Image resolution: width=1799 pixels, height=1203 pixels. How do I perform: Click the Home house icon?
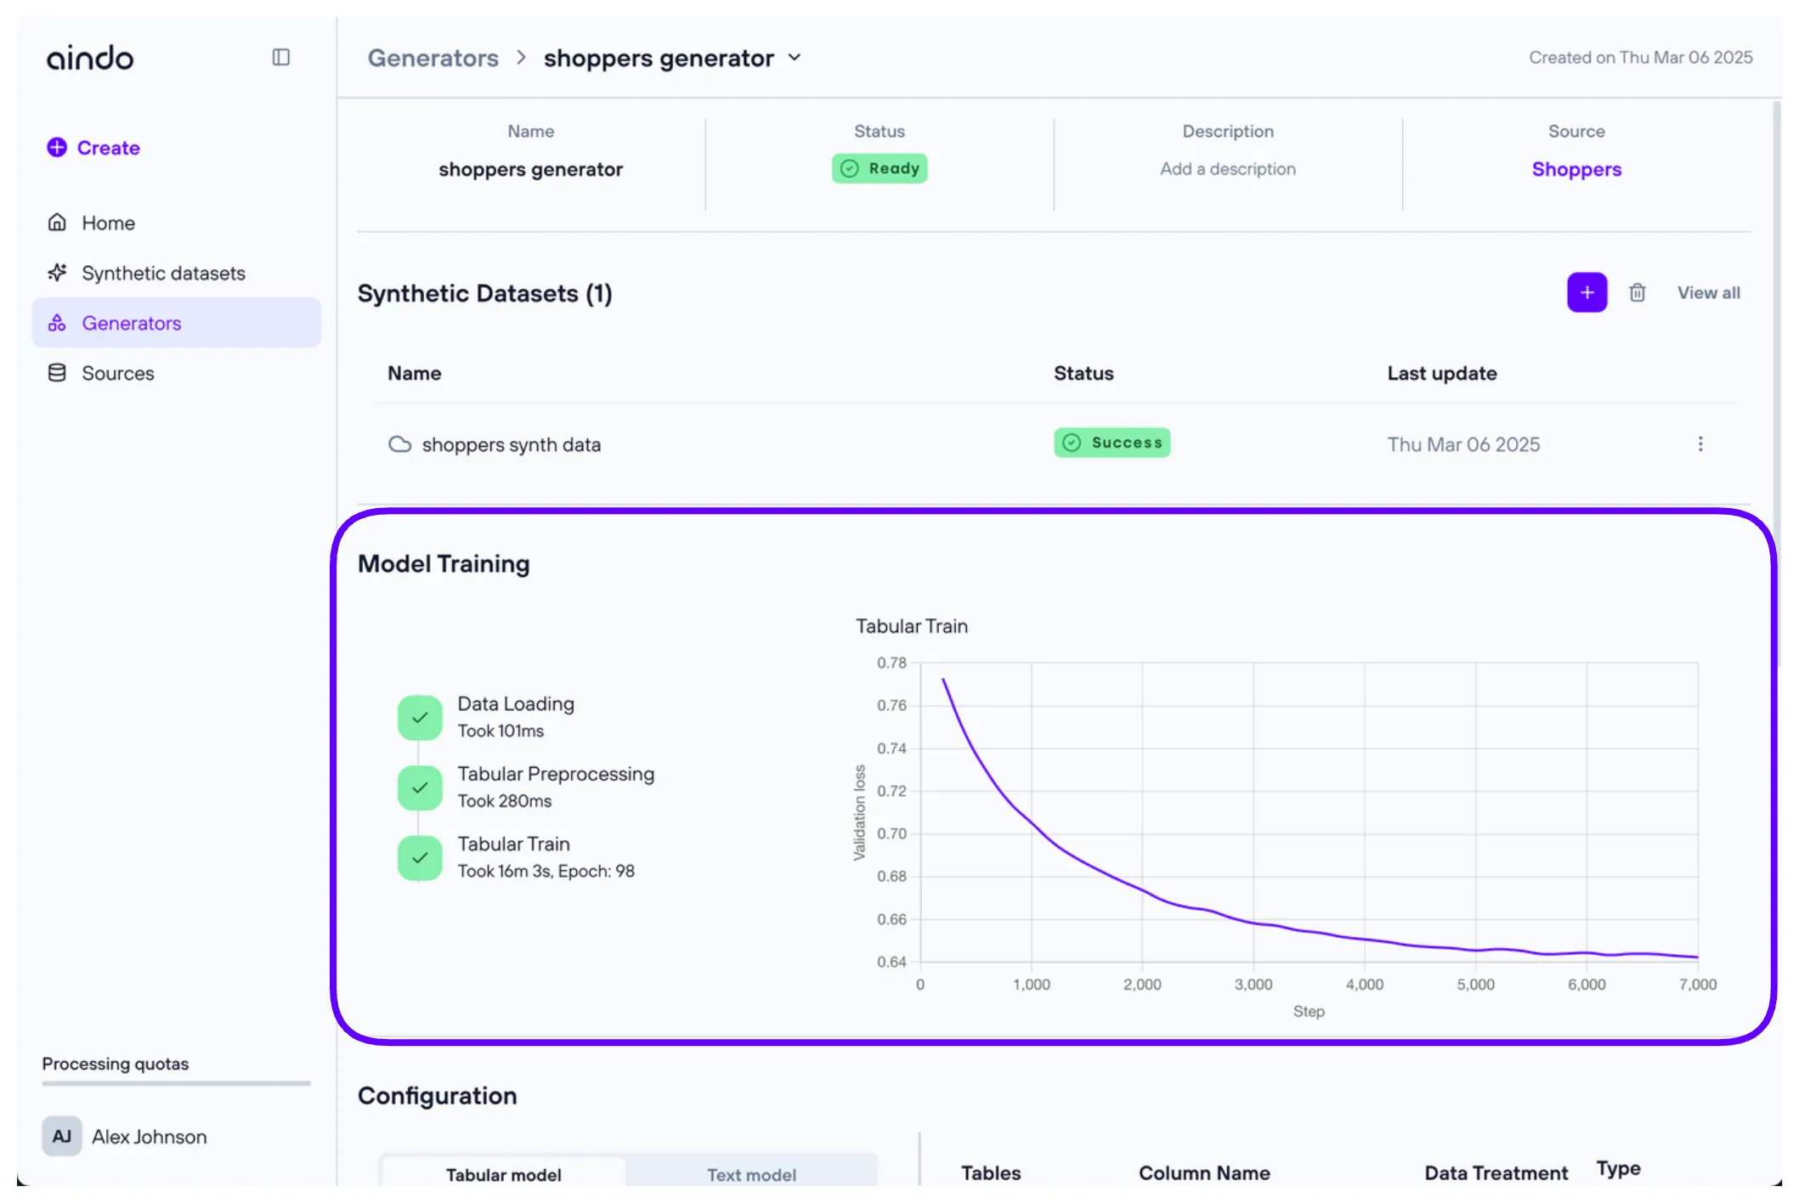click(57, 223)
